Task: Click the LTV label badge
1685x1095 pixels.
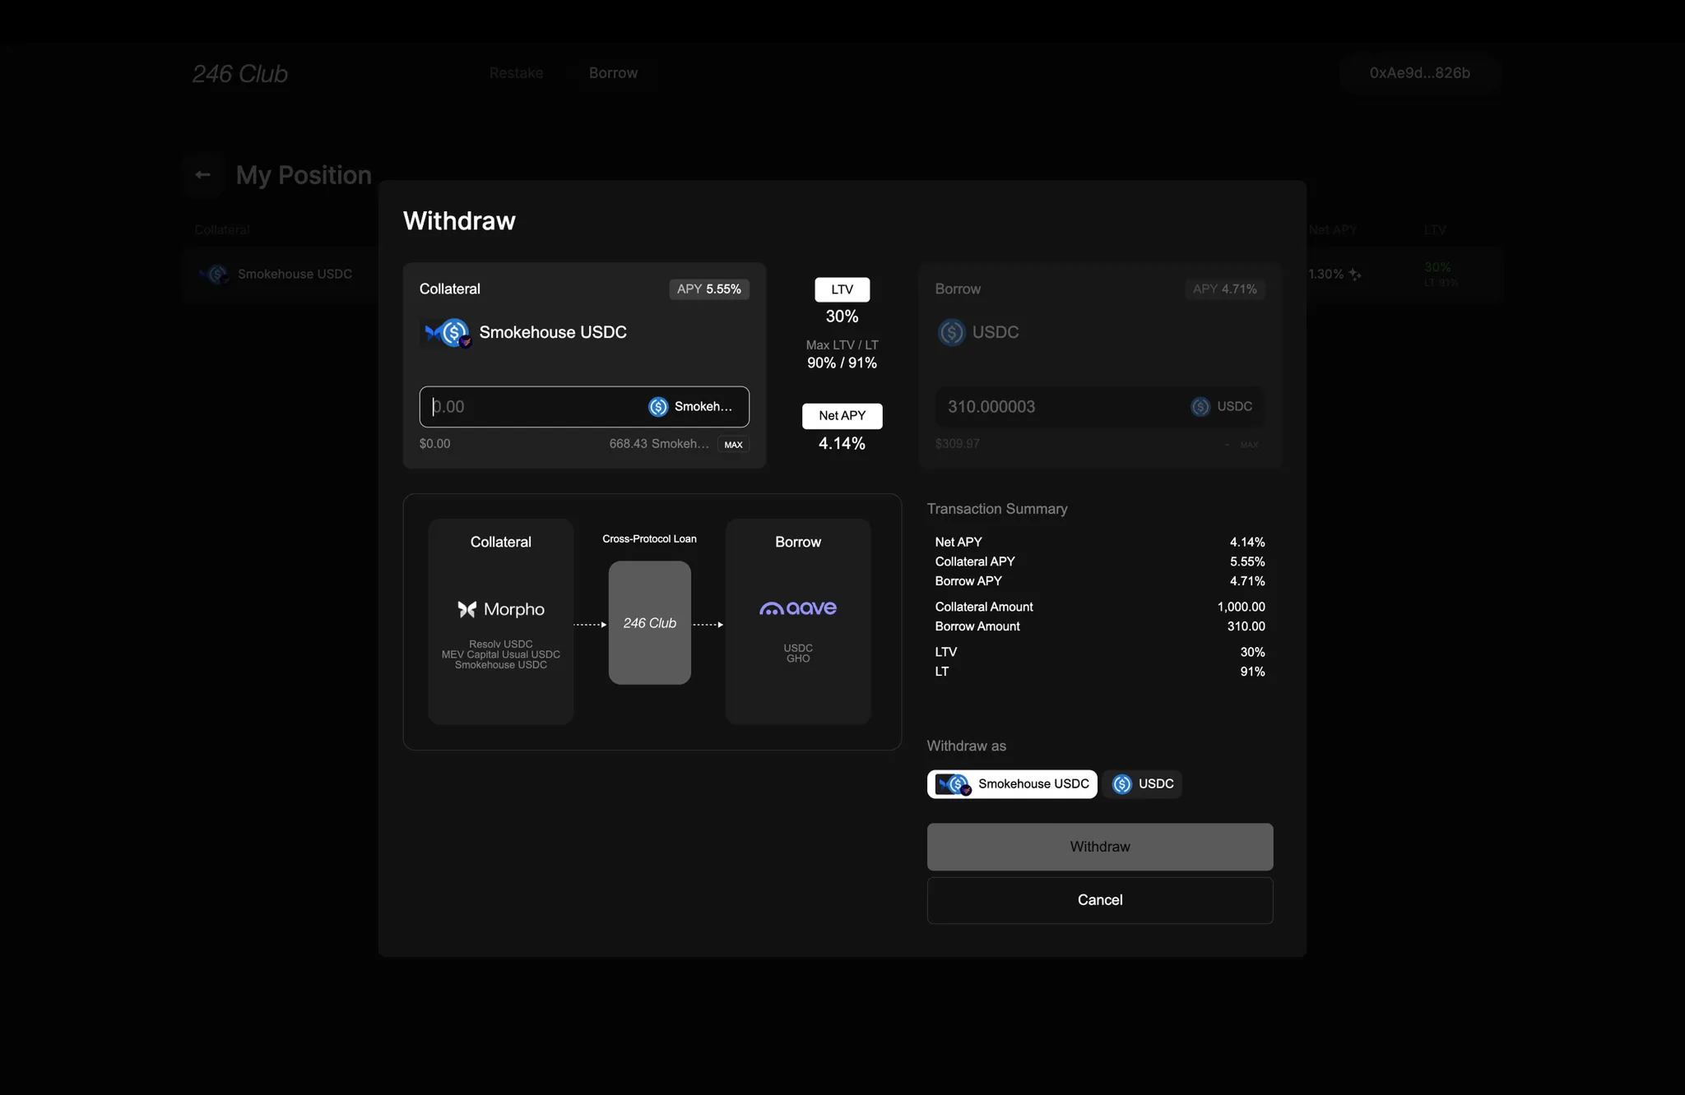Action: point(842,289)
